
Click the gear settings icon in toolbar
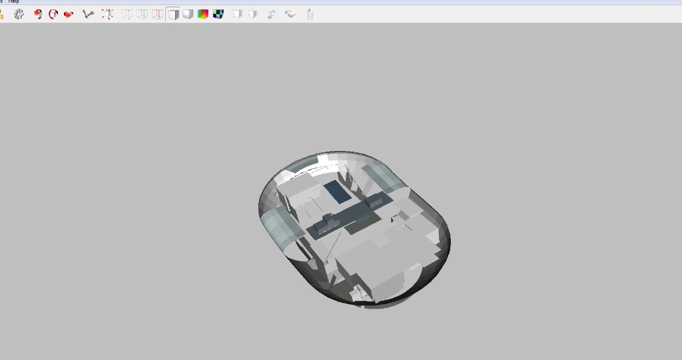pos(19,14)
